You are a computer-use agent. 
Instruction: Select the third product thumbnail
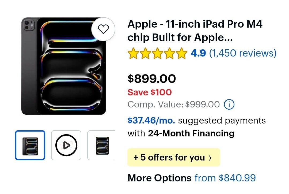(x=102, y=145)
